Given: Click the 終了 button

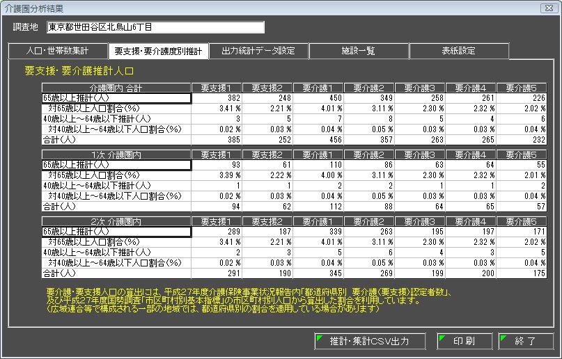Looking at the screenshot, I should [x=526, y=341].
